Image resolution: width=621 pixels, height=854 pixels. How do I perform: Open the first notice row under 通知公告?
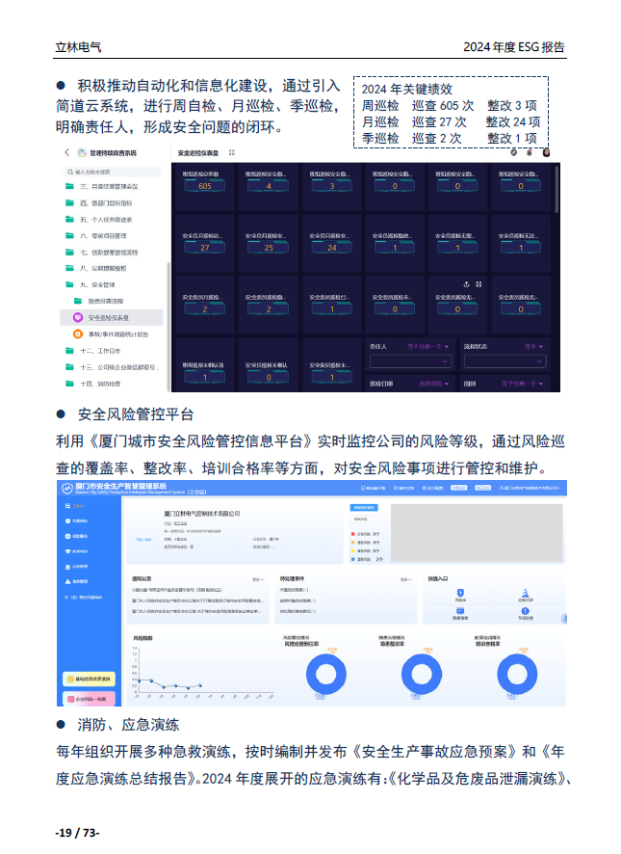[177, 590]
